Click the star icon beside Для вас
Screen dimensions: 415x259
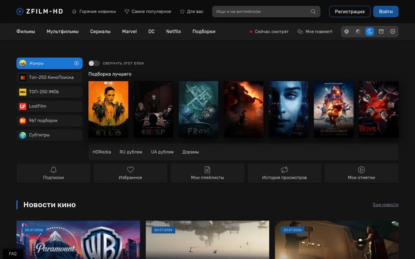tap(182, 12)
